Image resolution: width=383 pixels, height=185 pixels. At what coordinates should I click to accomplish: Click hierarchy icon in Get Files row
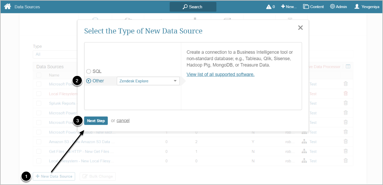point(304,151)
